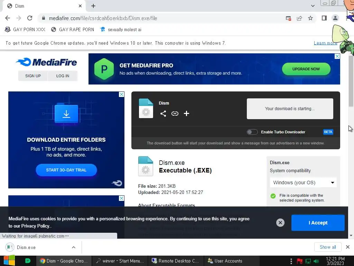Click the address bar URL
Image resolution: width=354 pixels, height=266 pixels.
click(x=103, y=18)
